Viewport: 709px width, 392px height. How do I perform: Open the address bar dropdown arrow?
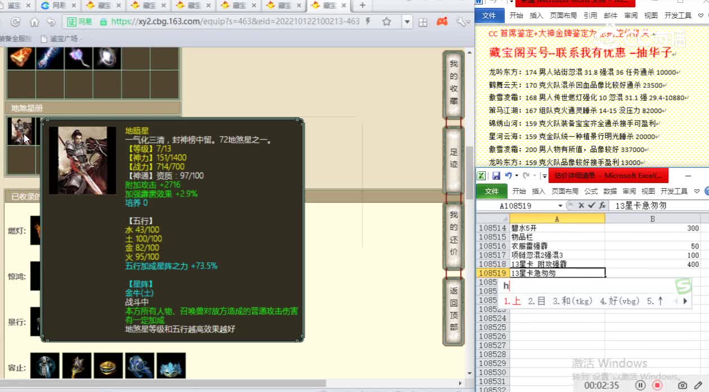click(x=407, y=22)
